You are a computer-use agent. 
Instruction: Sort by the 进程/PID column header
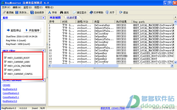[84, 22]
